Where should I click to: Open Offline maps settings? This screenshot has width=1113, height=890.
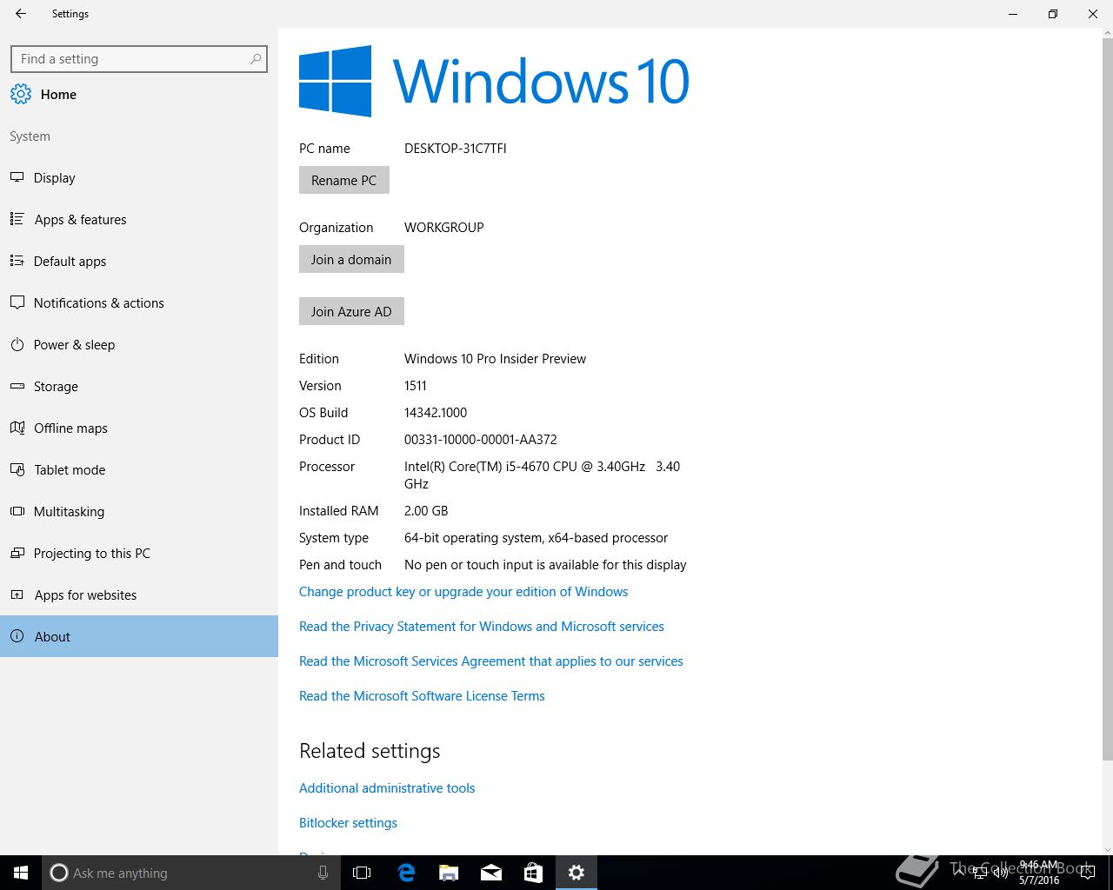point(139,428)
